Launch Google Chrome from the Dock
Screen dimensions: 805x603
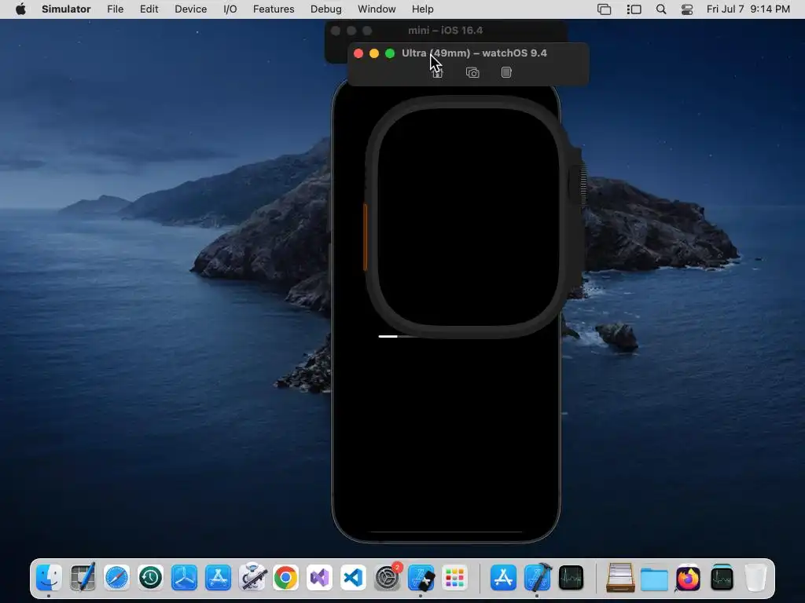click(x=286, y=577)
